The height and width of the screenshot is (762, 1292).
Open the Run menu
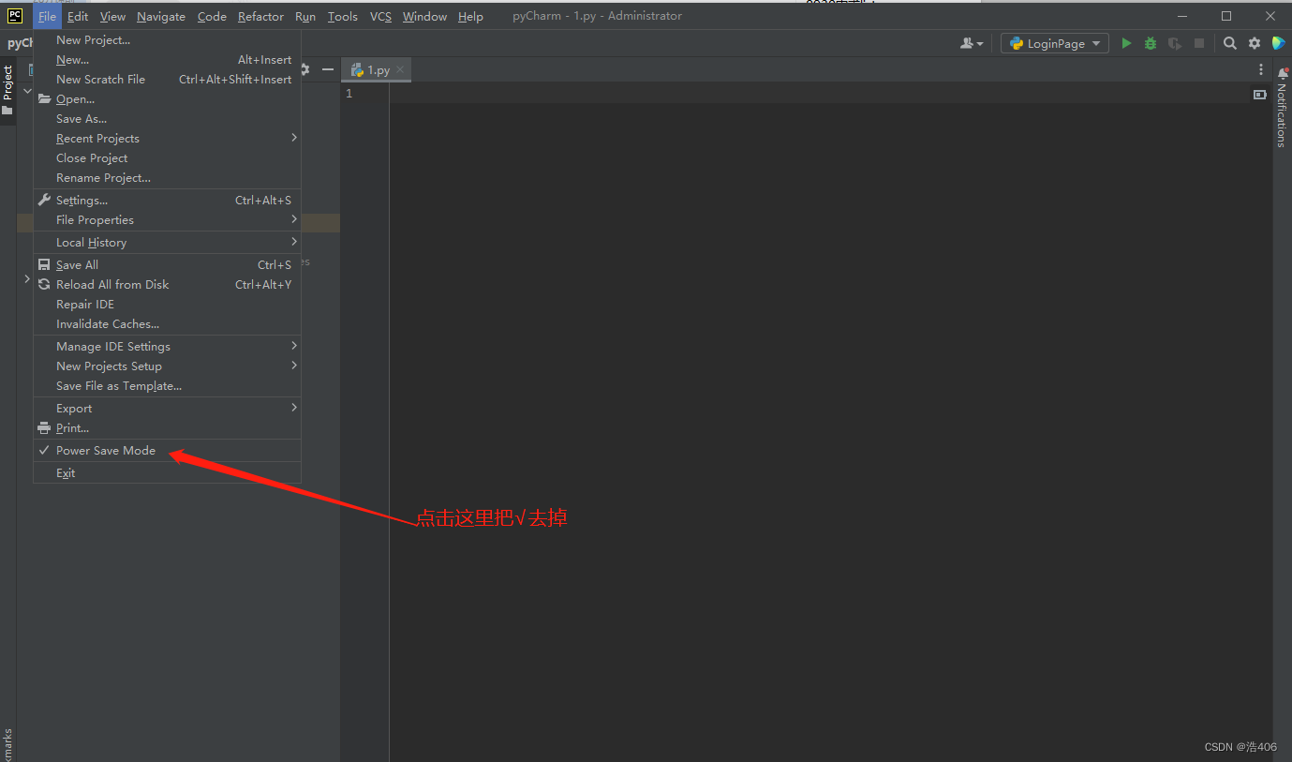pyautogui.click(x=305, y=16)
